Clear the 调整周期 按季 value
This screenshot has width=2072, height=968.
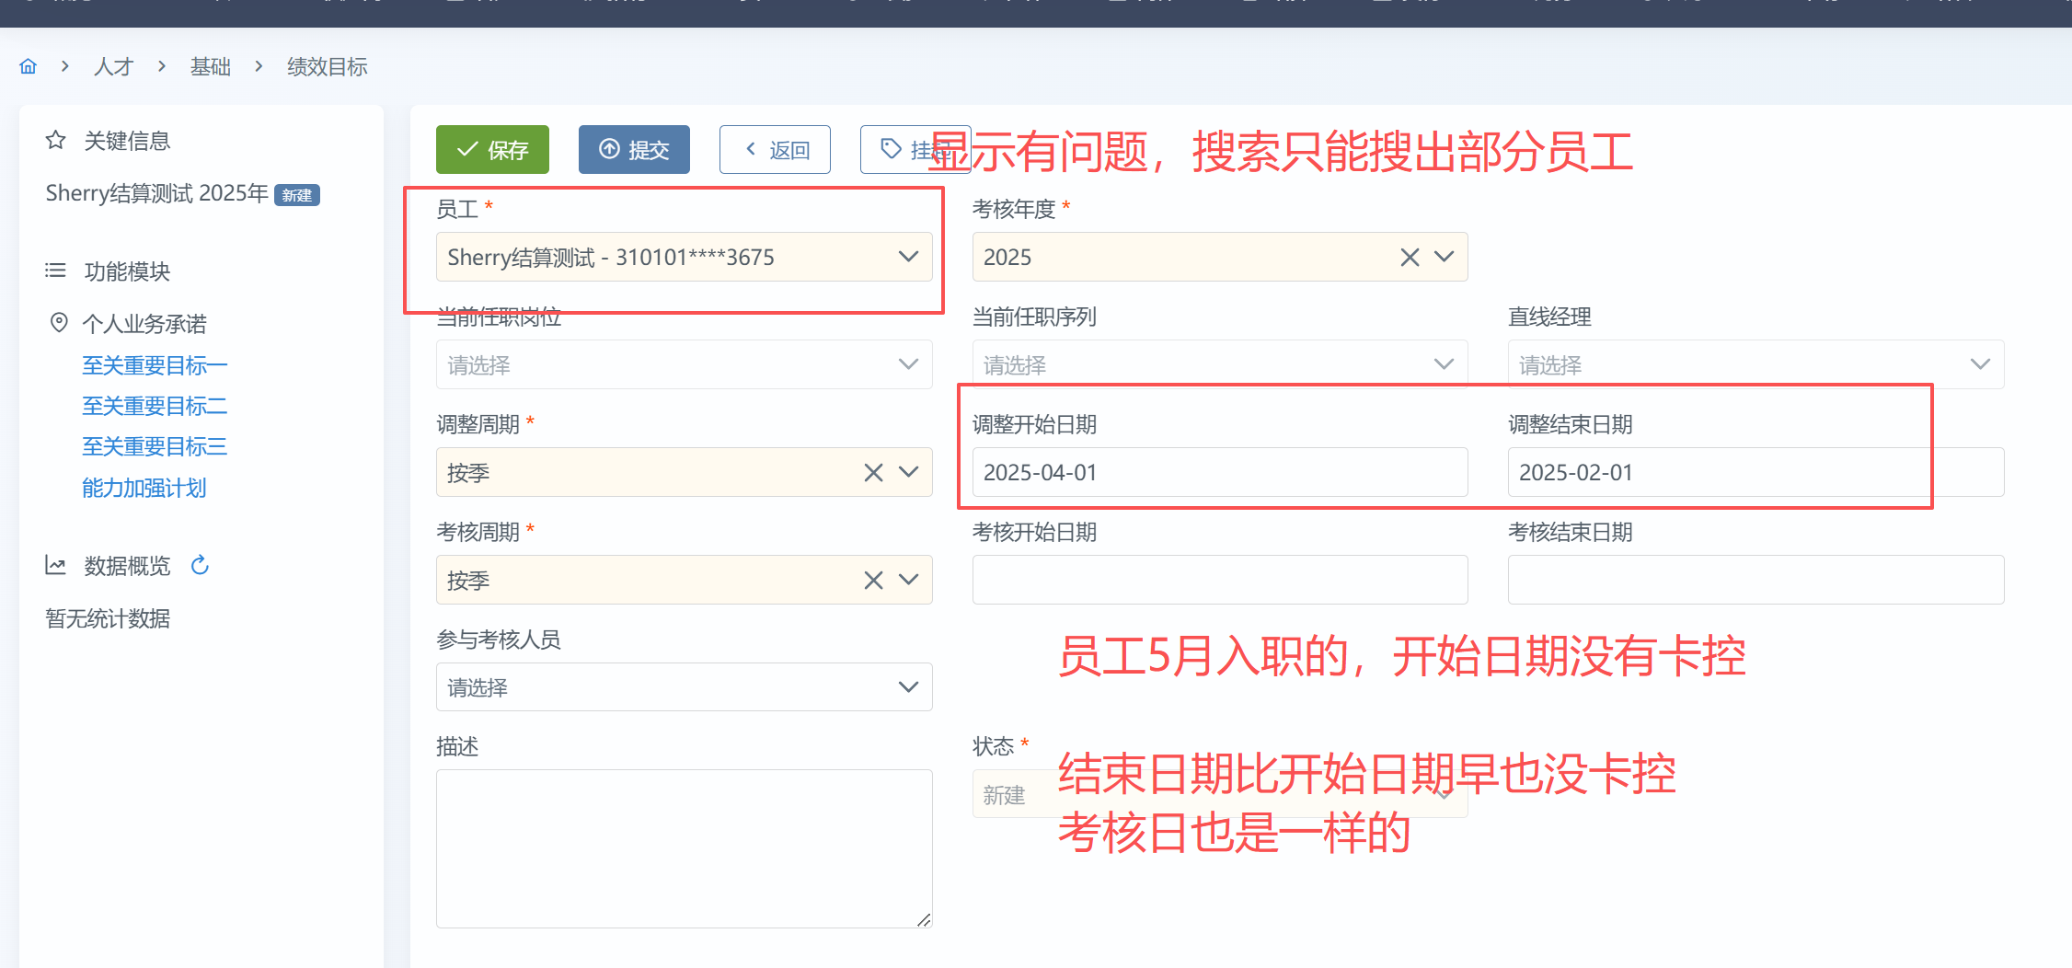tap(873, 473)
